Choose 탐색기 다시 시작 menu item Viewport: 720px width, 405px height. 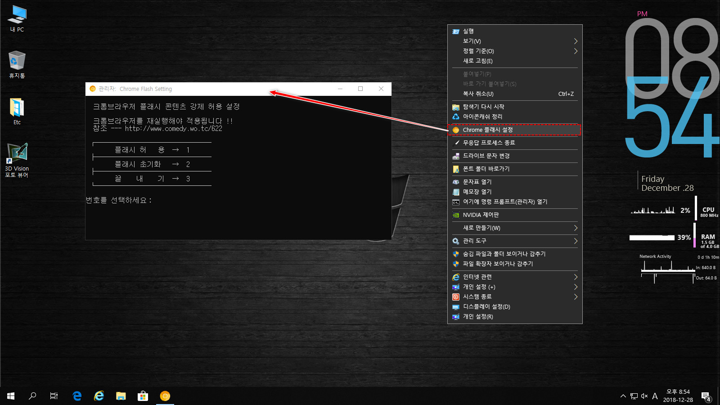click(515, 107)
